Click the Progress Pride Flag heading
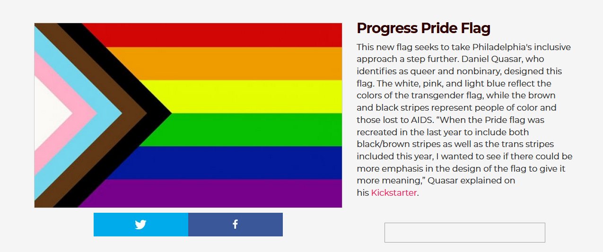The image size is (603, 252). coord(423,28)
